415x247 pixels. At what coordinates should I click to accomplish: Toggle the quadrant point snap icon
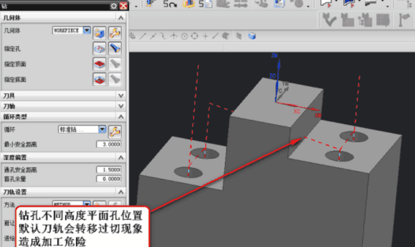point(194,36)
